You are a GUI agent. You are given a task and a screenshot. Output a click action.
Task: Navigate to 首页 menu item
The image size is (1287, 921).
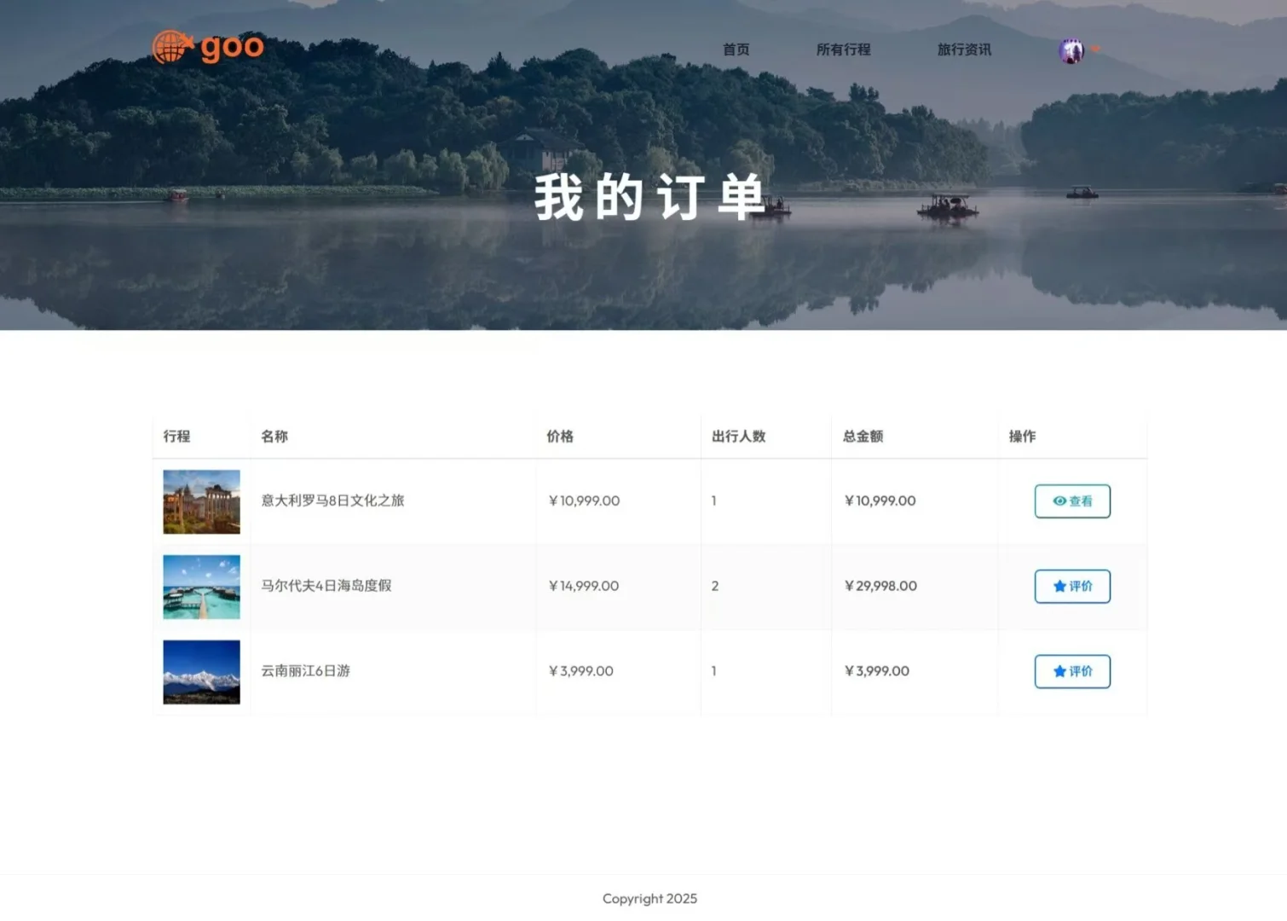tap(736, 49)
